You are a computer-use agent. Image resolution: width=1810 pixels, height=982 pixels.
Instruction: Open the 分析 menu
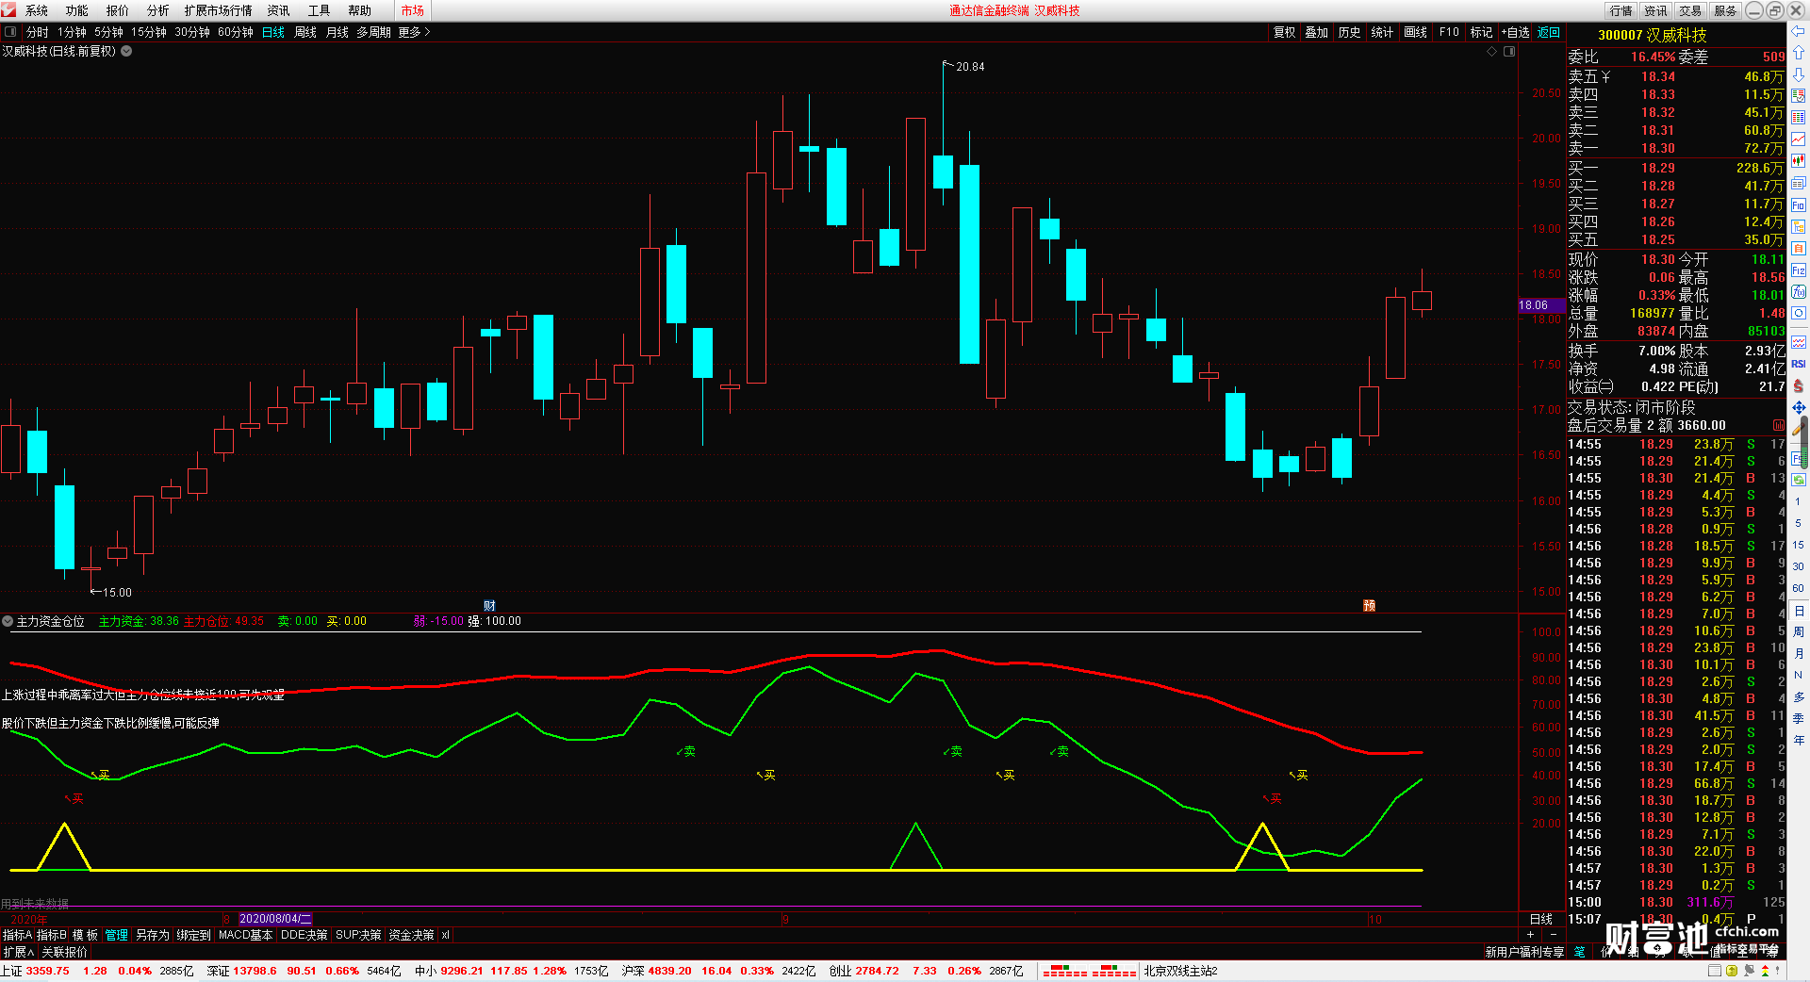tap(157, 10)
